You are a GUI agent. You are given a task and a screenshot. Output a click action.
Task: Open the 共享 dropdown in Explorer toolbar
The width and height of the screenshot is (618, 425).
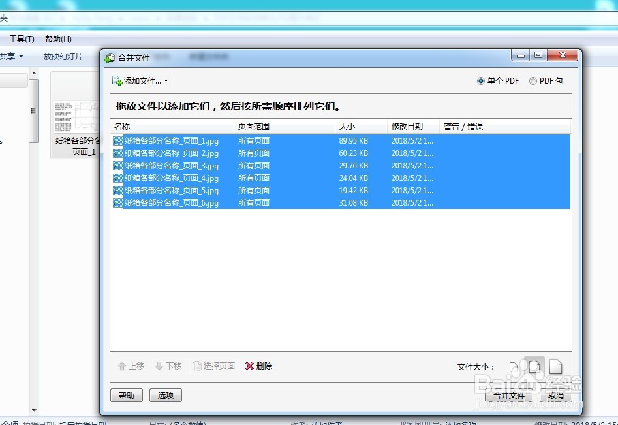click(12, 56)
